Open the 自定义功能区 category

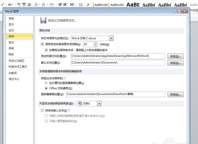point(20,61)
